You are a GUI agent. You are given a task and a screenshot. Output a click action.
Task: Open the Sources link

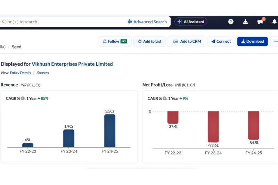coord(43,73)
